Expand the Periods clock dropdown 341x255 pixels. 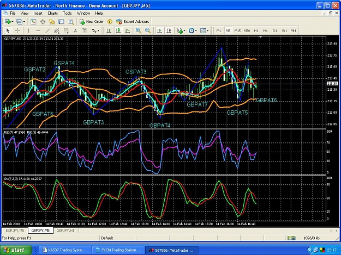[x=196, y=31]
